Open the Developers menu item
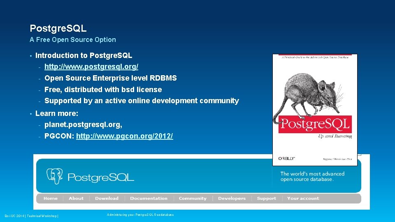 232,198
